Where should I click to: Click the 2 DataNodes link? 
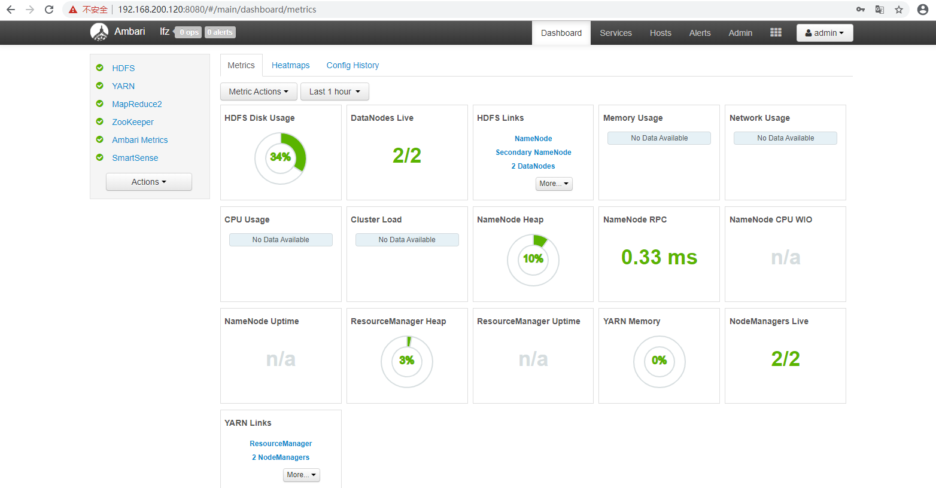[533, 166]
